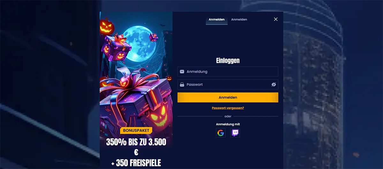383x169 pixels.
Task: Focus the Anmeldung input field
Action: [228, 72]
